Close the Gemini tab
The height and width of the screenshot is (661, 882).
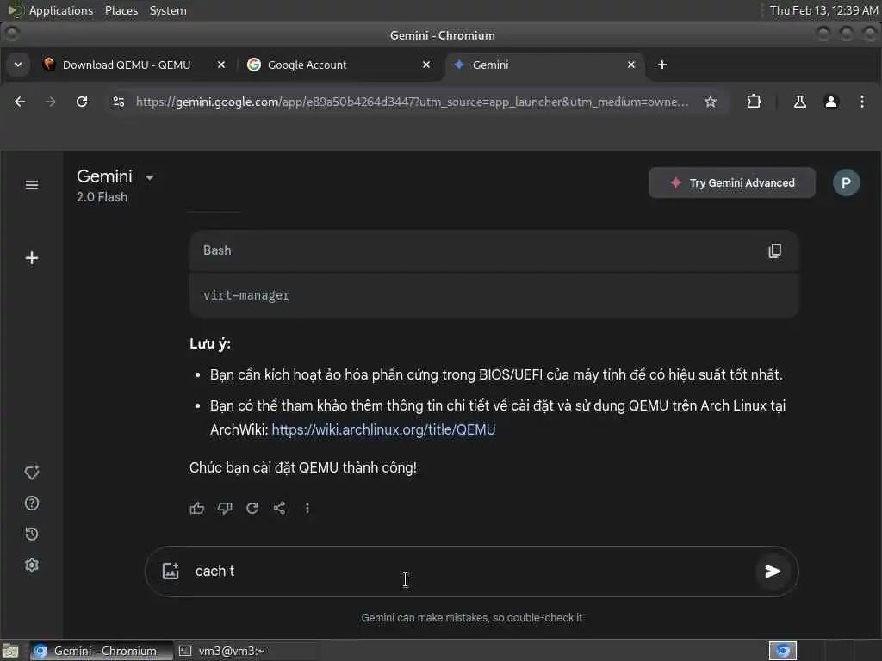coord(631,65)
